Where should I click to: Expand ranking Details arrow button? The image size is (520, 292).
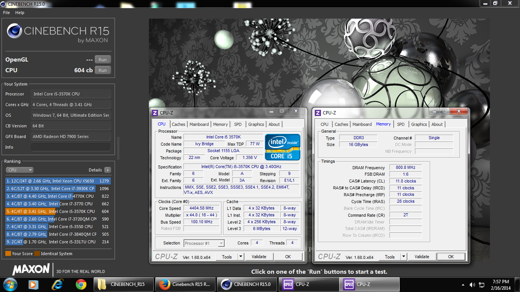coord(108,170)
